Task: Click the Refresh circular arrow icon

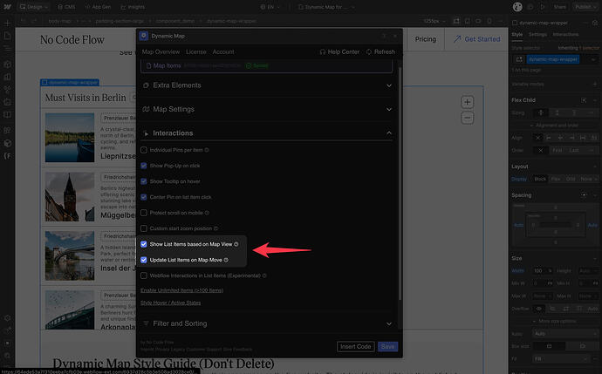Action: (368, 51)
